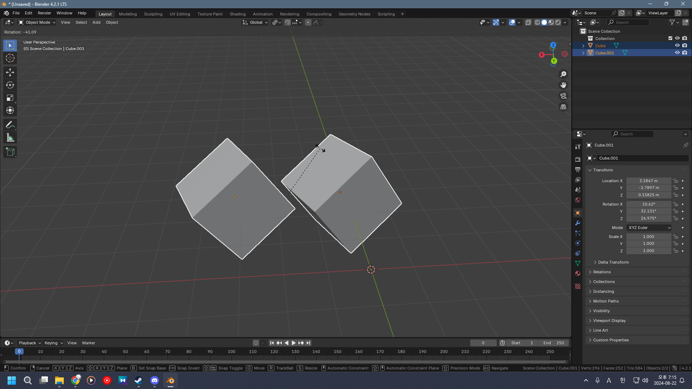Toggle the Location X lock icon
692x389 pixels.
coord(675,181)
